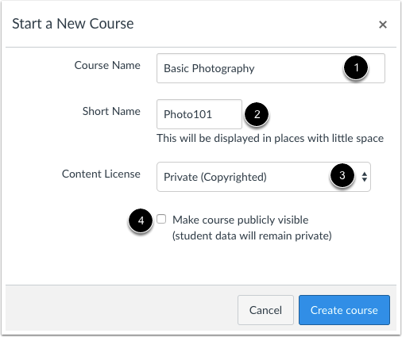Image resolution: width=402 pixels, height=337 pixels.
Task: Click the student data will remain private text
Action: 252,236
